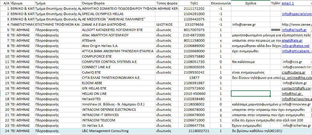Select cell 'info@innoview.gr'
Image resolution: width=312 pixels, height=135 pixels.
tap(297, 104)
